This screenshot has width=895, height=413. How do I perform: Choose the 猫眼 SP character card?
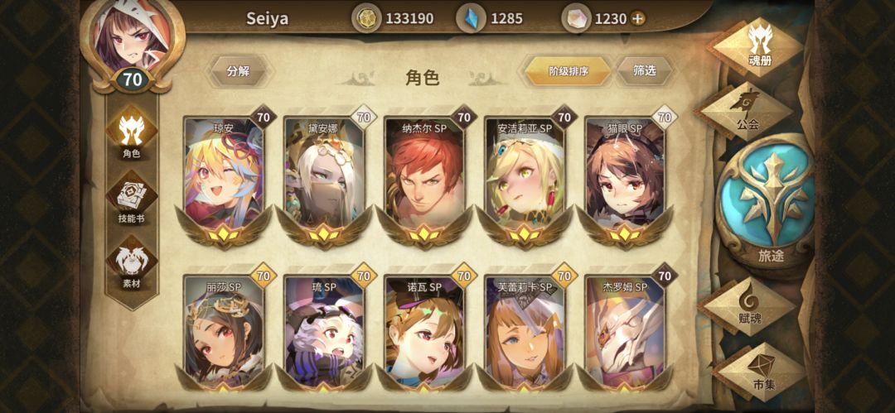[625, 177]
